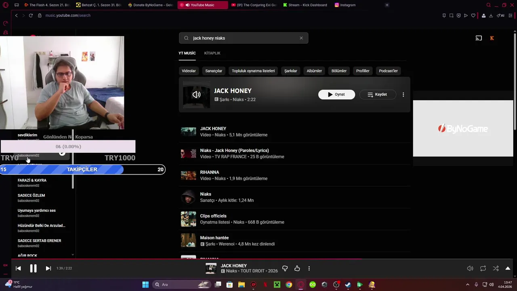Skip to the next track

coord(48,268)
